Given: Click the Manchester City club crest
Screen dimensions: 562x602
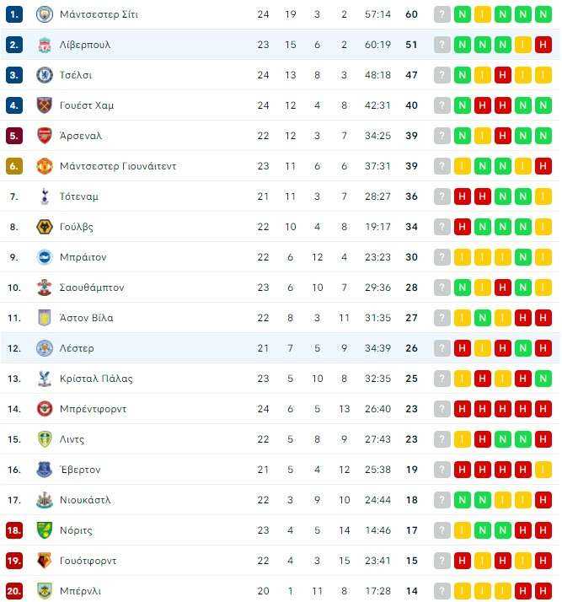Looking at the screenshot, I should [44, 14].
